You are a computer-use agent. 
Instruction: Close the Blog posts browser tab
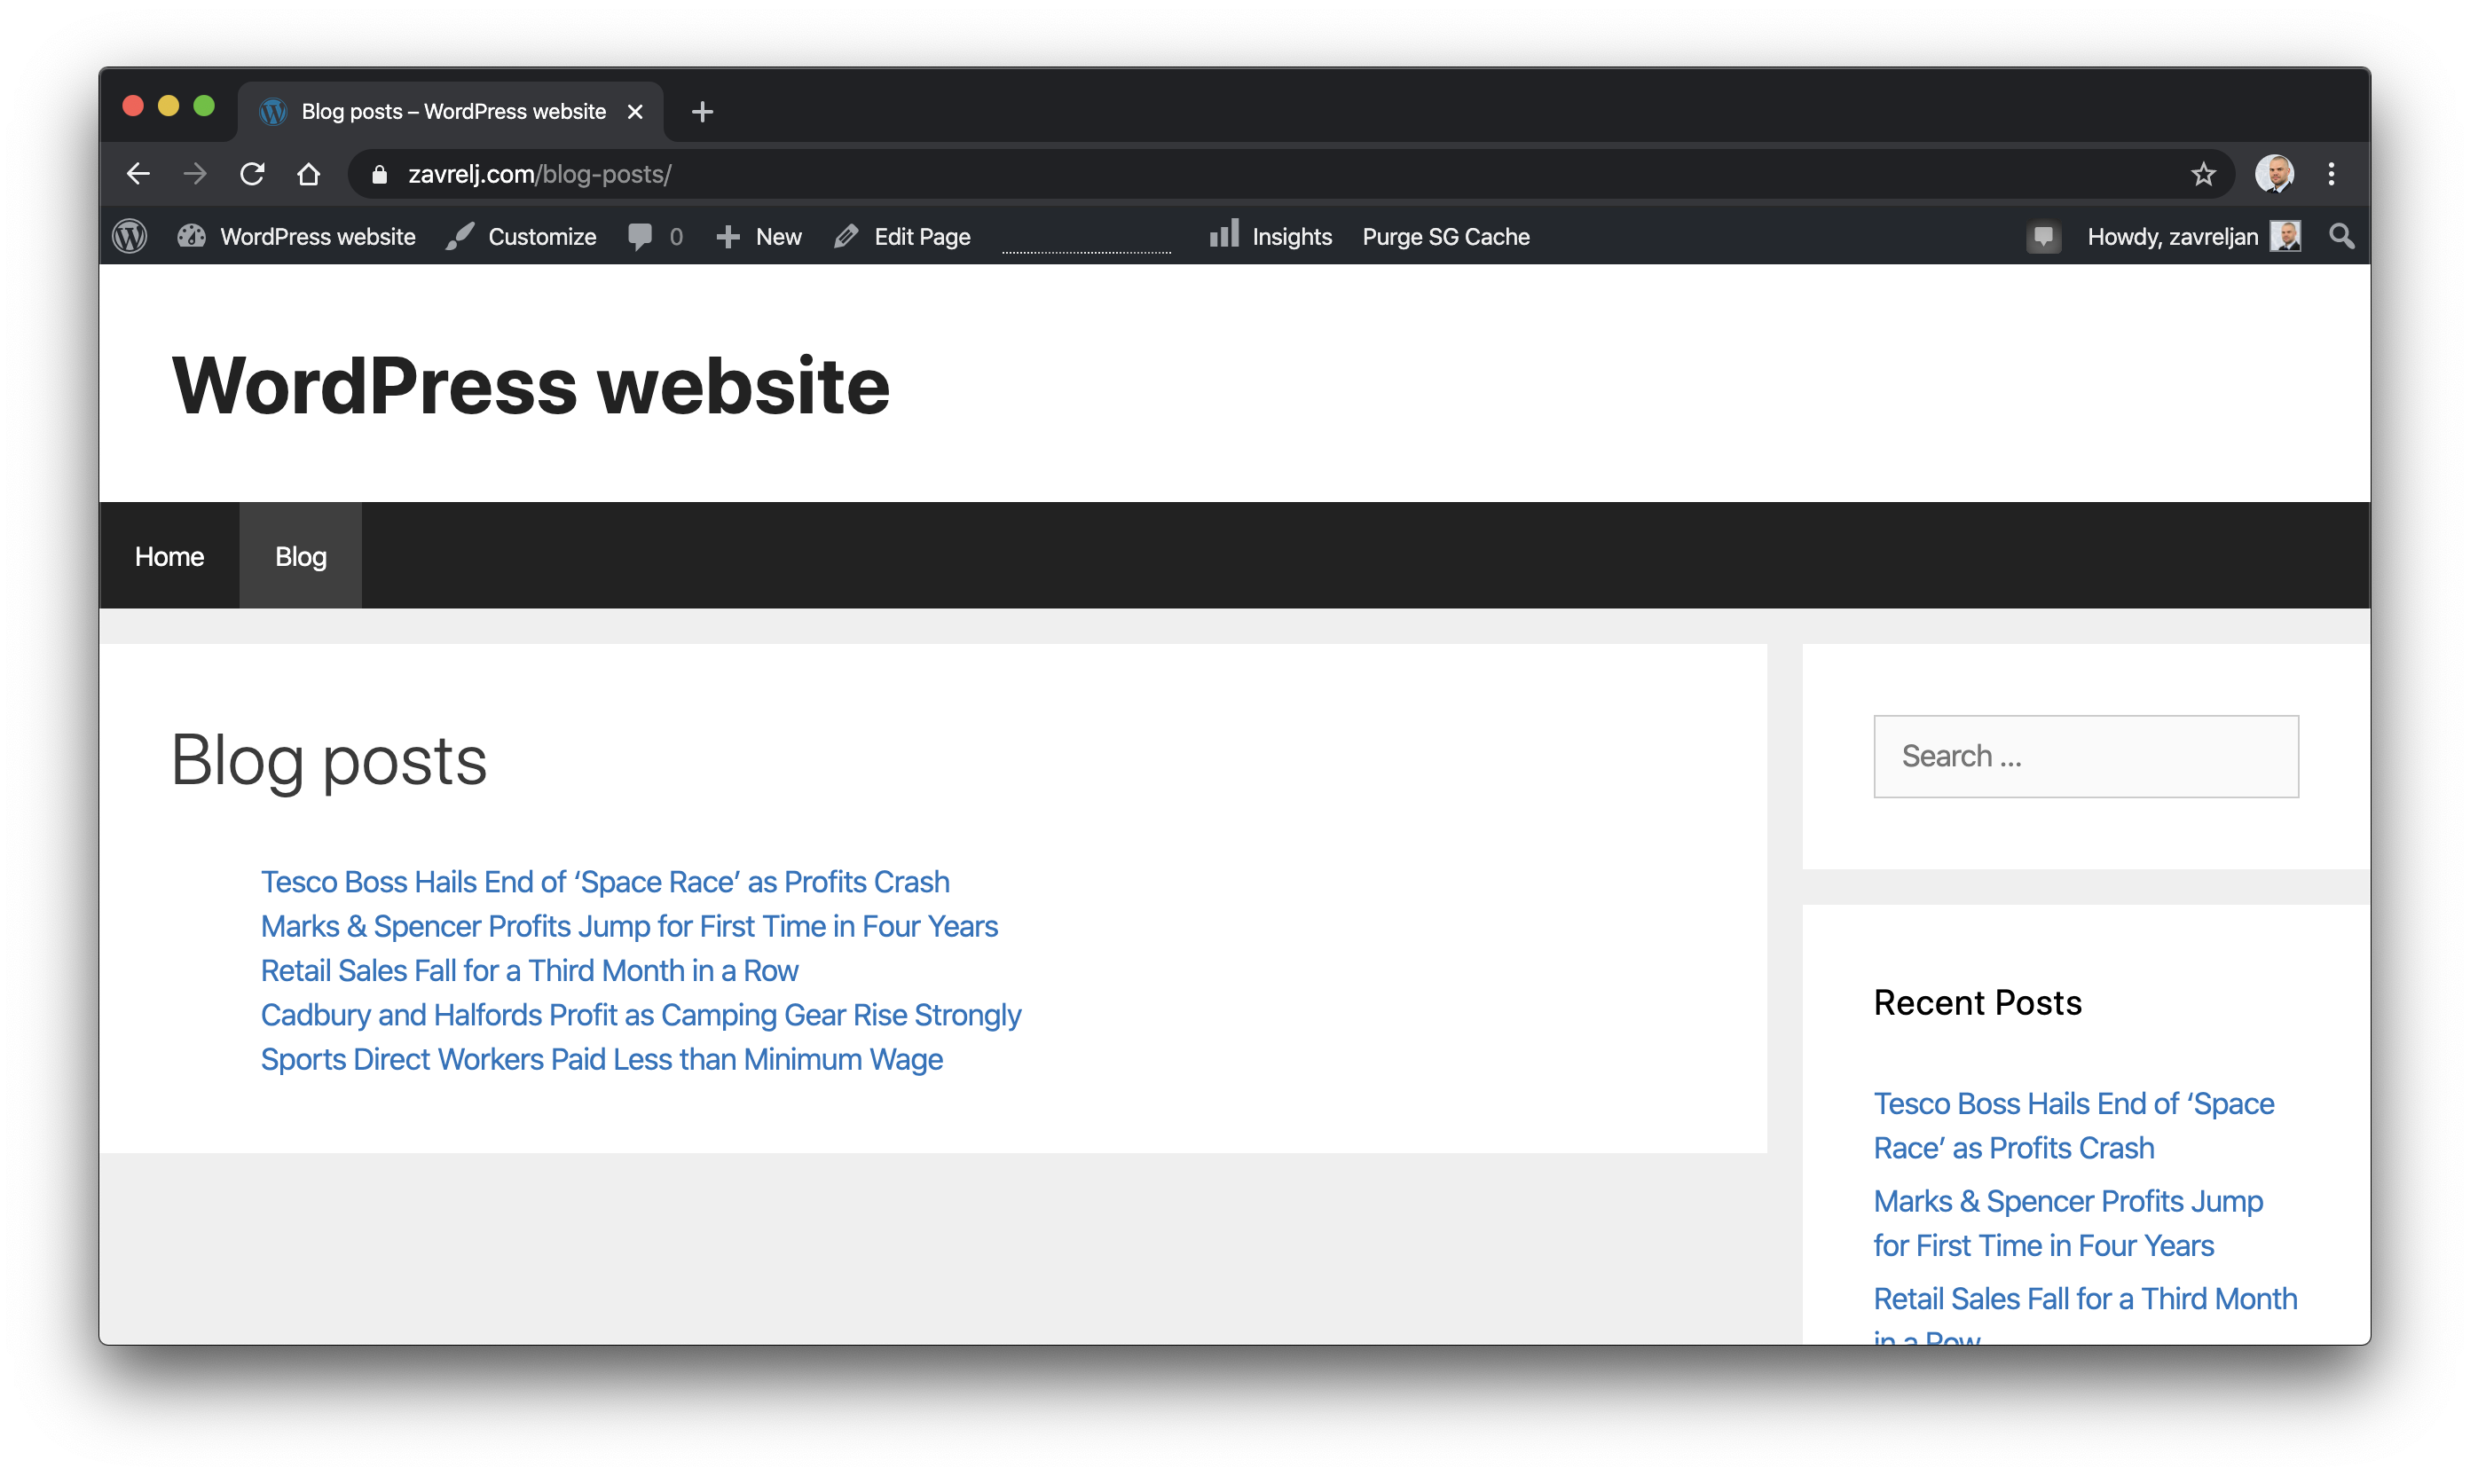634,112
